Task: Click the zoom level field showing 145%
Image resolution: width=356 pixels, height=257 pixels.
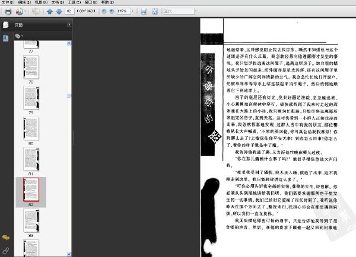Action: tap(123, 11)
